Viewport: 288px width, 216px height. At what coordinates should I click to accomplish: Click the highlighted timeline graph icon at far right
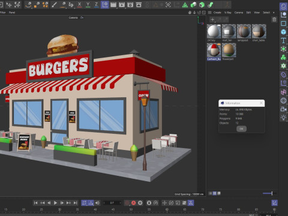click(x=274, y=203)
